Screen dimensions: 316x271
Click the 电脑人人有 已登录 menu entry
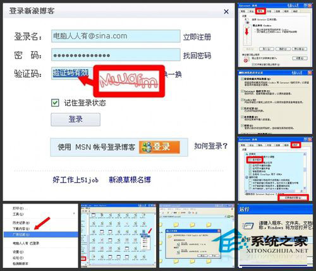coord(26,243)
